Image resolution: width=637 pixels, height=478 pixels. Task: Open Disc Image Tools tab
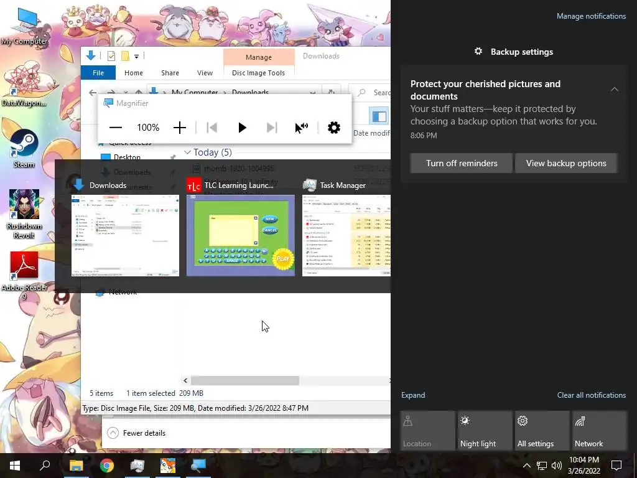pos(258,73)
